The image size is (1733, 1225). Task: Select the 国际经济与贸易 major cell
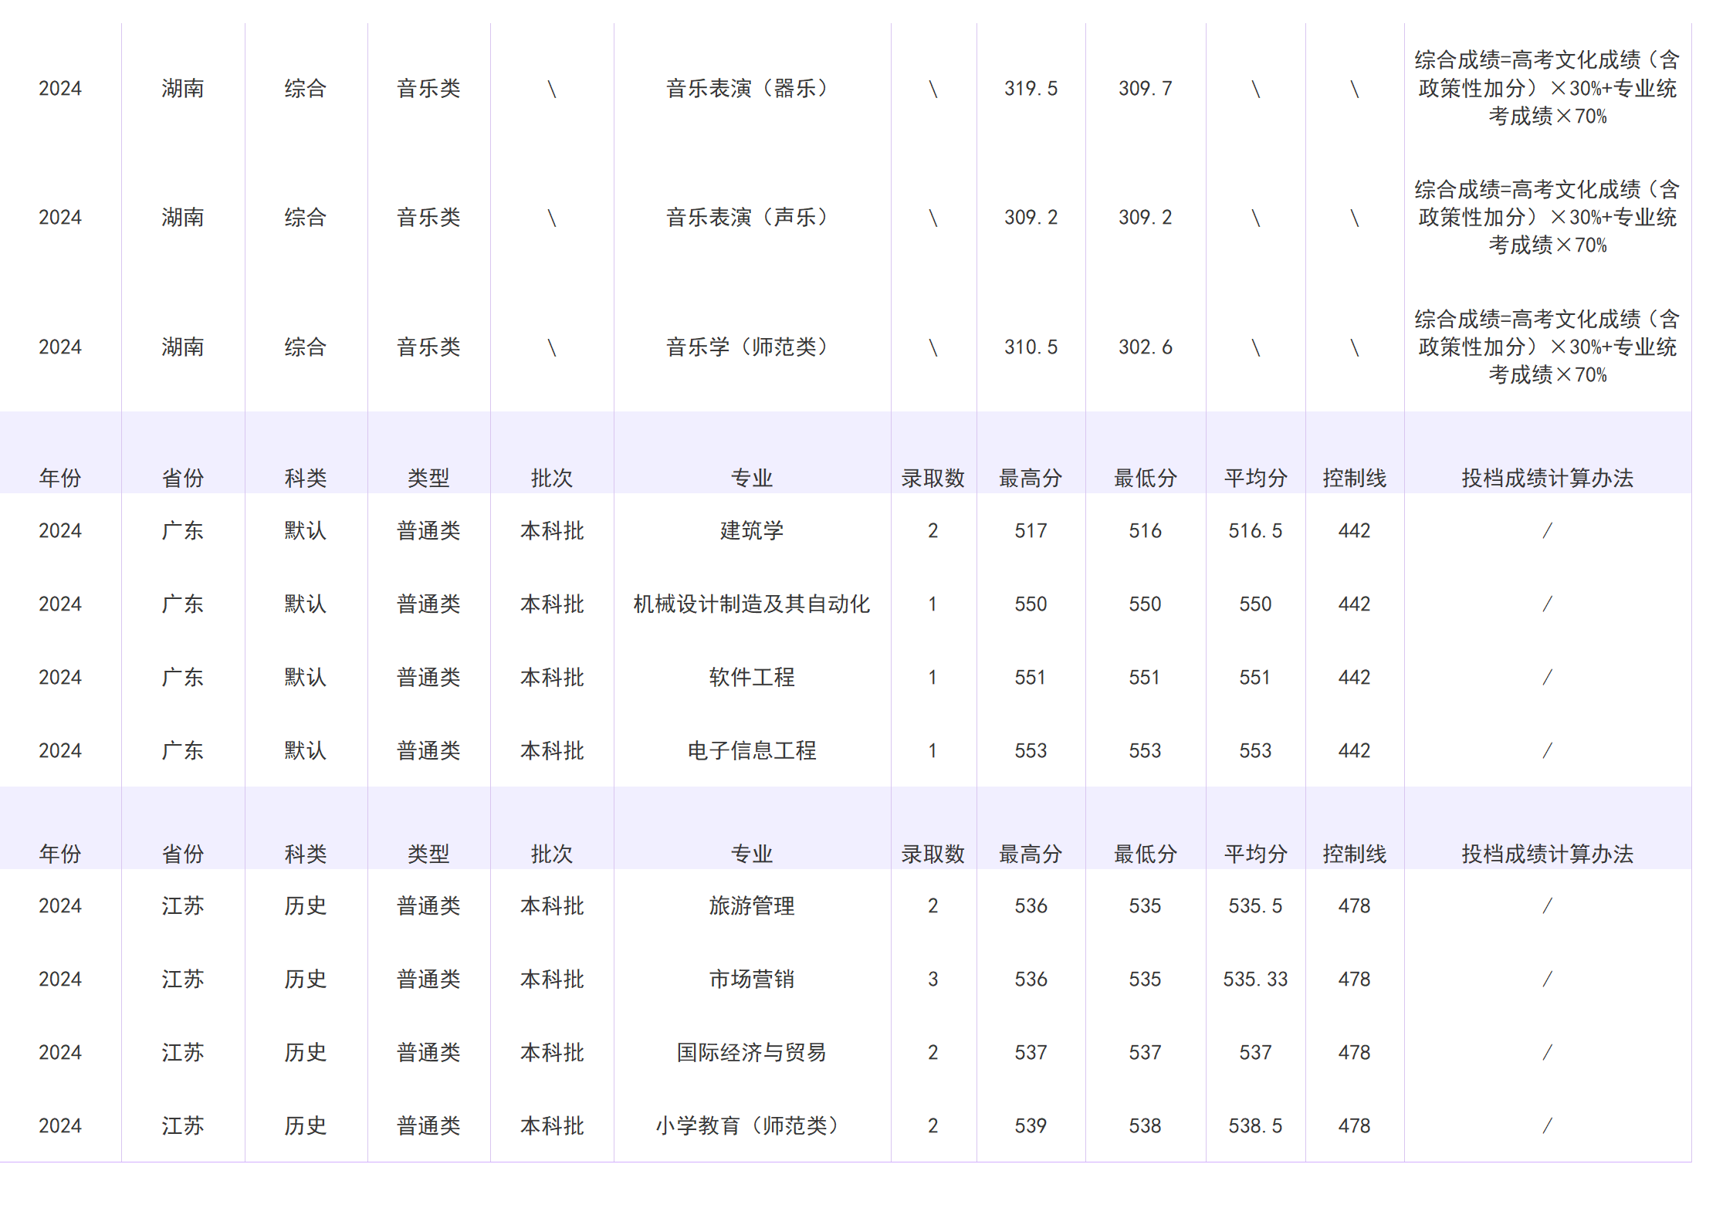click(x=753, y=1051)
